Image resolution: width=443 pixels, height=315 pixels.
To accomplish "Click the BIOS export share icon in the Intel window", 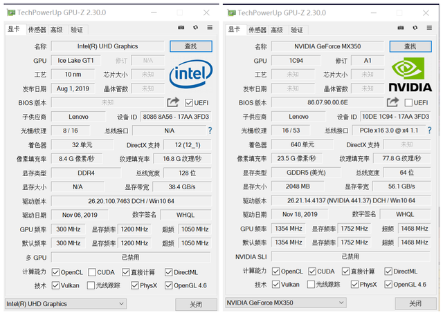I will 173,102.
